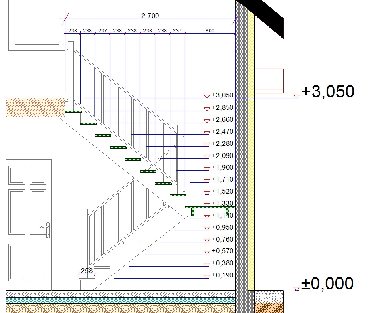Click the 2 700 overall dimension text
Screen dimensions: 386x313
[150, 16]
